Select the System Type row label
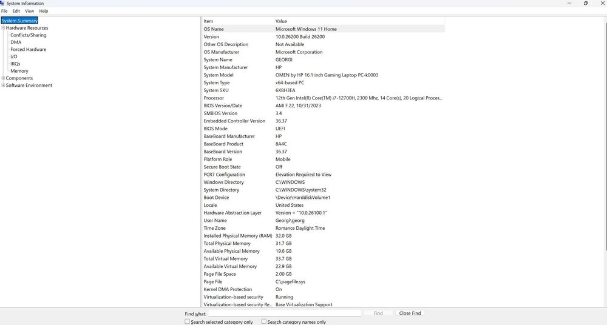This screenshot has height=325, width=607. tap(217, 83)
